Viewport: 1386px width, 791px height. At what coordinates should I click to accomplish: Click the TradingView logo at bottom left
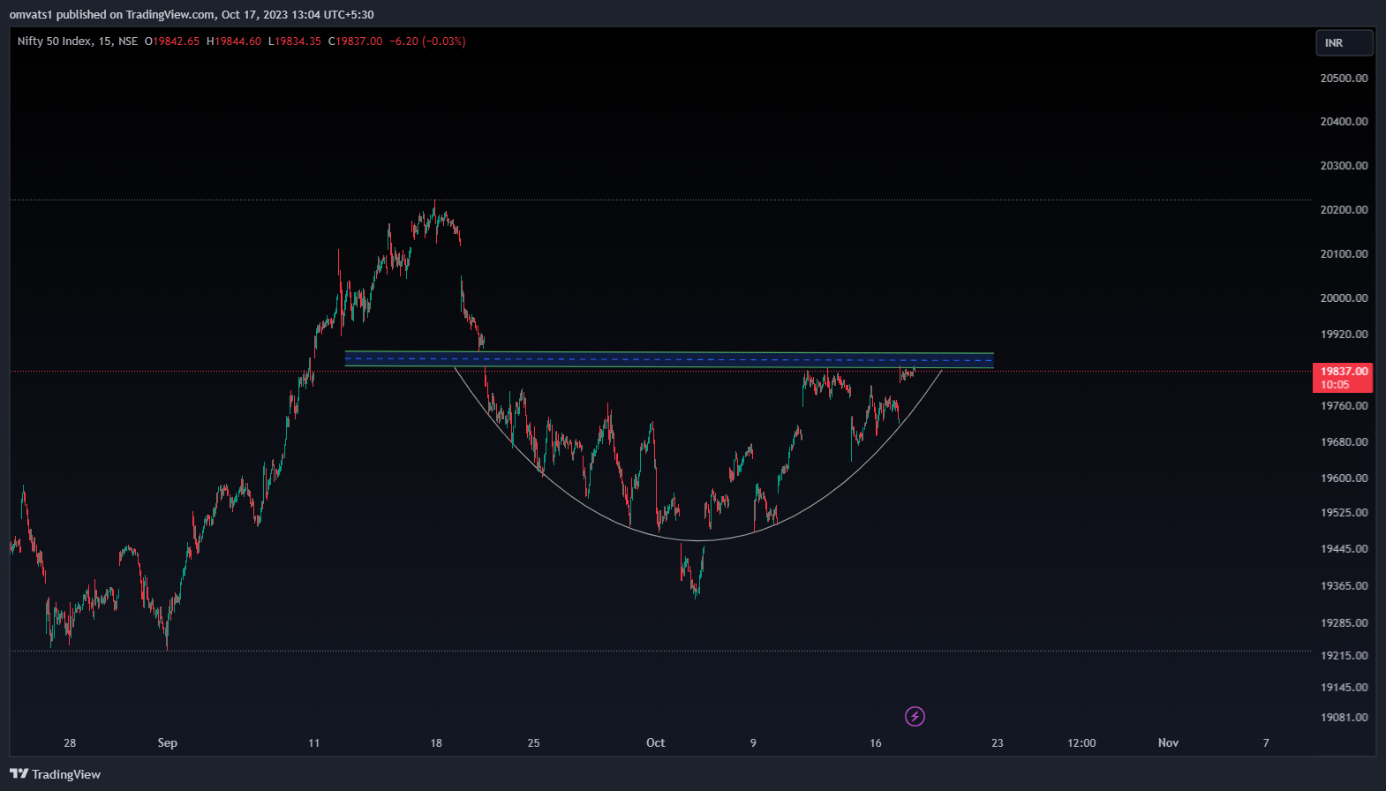[56, 774]
